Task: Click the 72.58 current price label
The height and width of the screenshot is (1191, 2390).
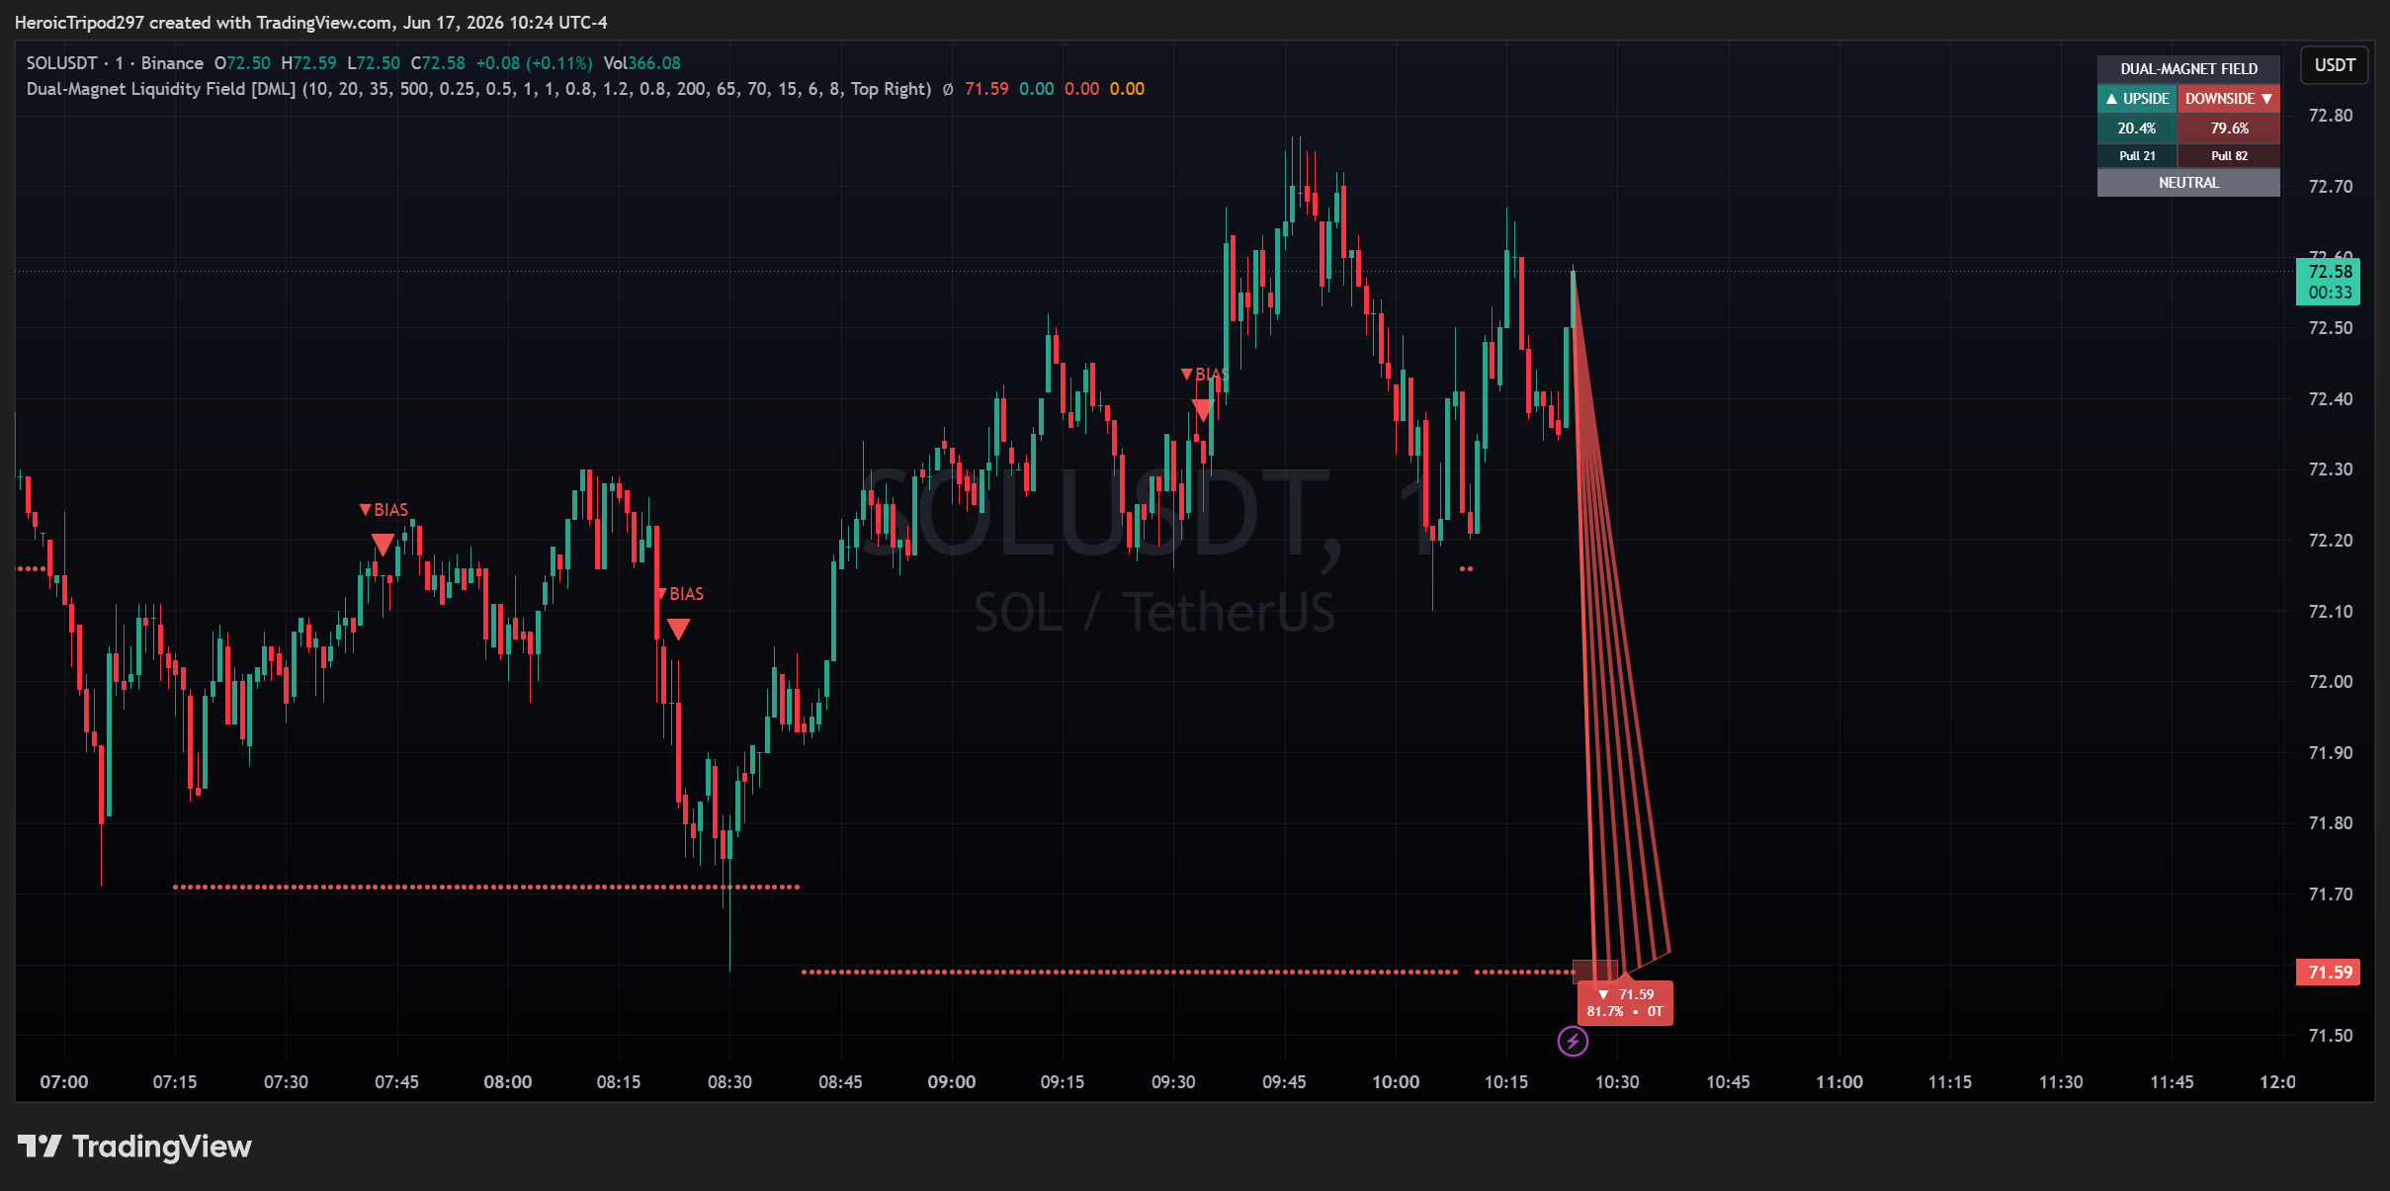Action: 2329,282
